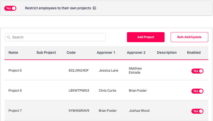Select the Project 7 name cell
This screenshot has height=121, width=213.
pos(15,111)
